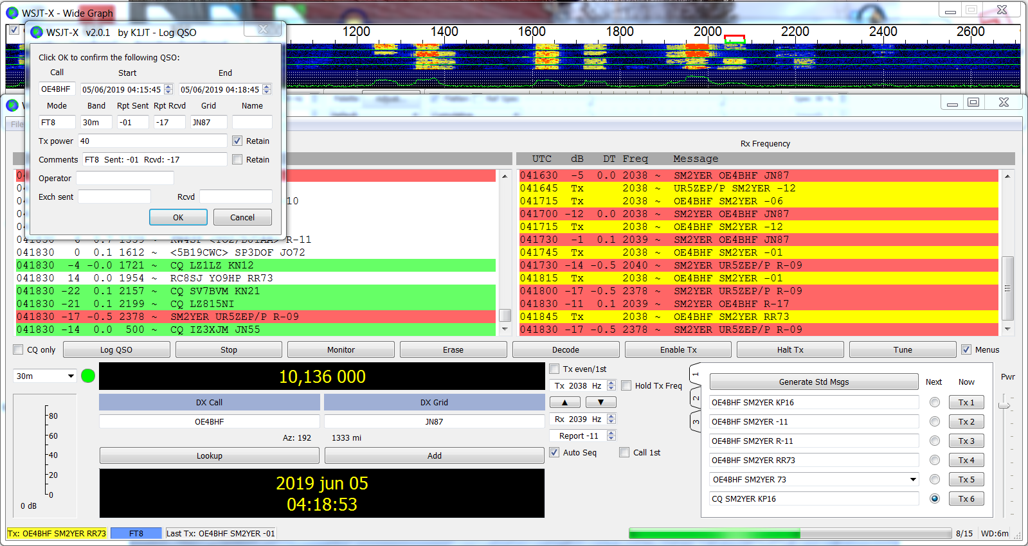Toggle the Auto Seq checkbox
The width and height of the screenshot is (1028, 546).
(x=554, y=452)
